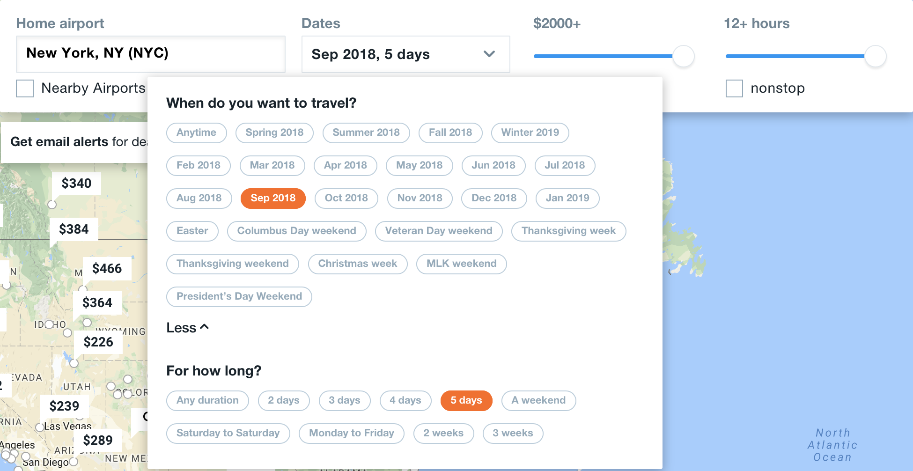
Task: Click the $226 map price label
Action: pyautogui.click(x=98, y=342)
